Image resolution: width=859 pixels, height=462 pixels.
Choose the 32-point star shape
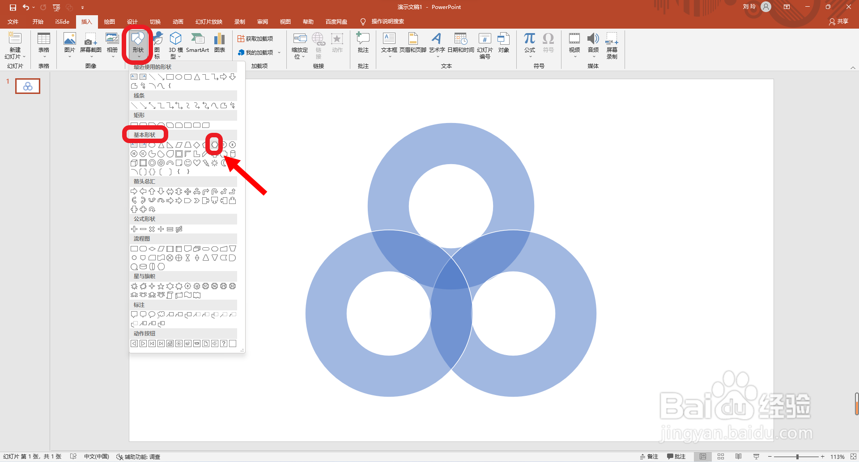(x=233, y=286)
